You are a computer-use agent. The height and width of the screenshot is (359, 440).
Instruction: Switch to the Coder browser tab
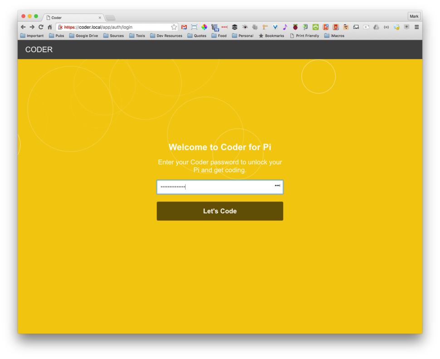tap(73, 18)
